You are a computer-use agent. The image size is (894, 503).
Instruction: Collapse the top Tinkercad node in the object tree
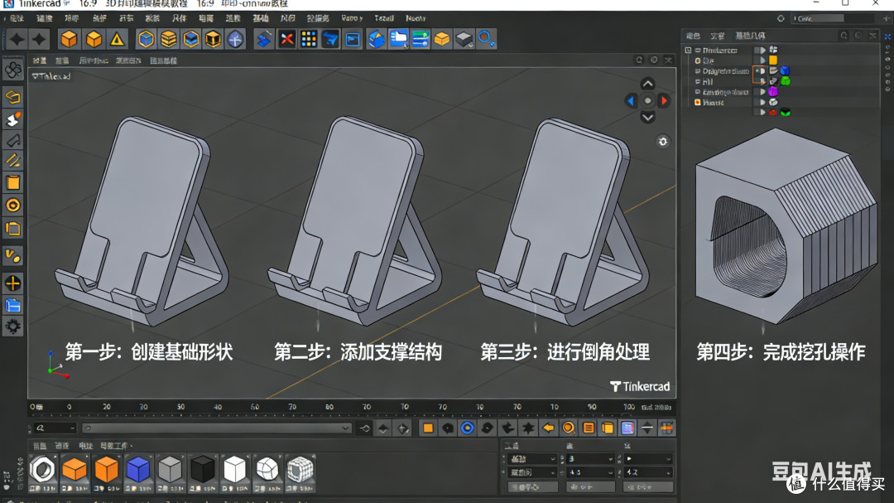[x=688, y=51]
